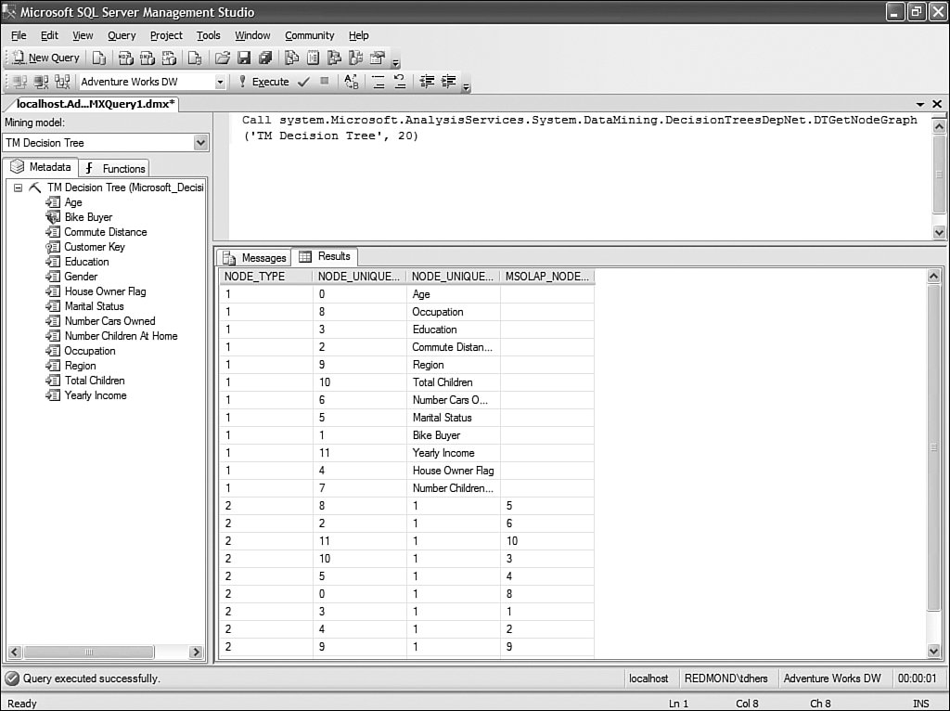Open the Adventure Works DW database dropdown

click(x=220, y=83)
